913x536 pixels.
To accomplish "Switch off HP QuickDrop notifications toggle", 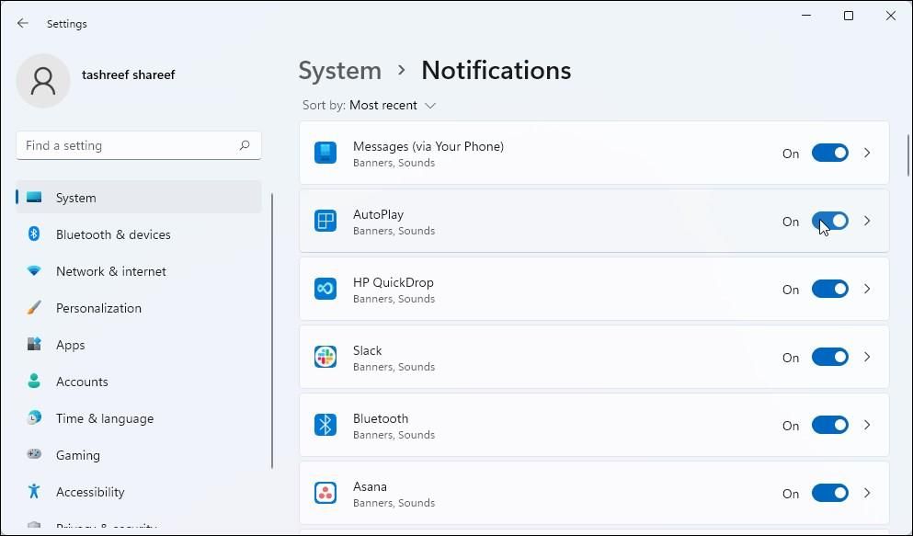I will [830, 289].
